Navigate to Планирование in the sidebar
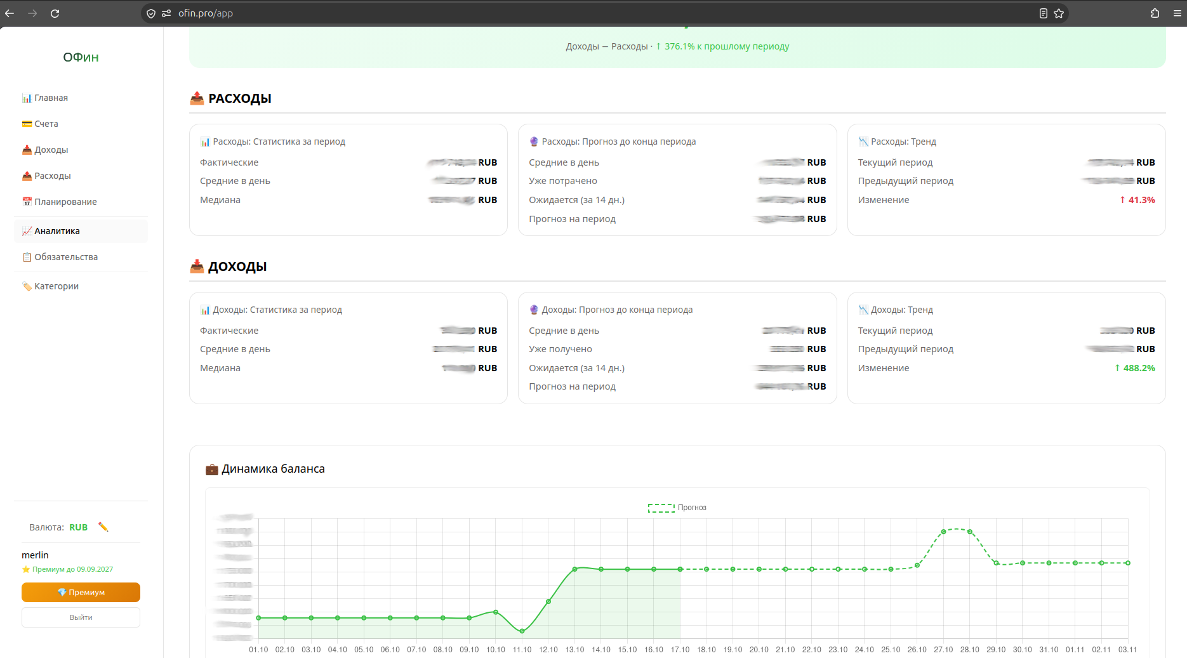 coord(81,202)
